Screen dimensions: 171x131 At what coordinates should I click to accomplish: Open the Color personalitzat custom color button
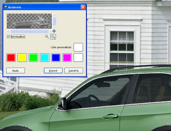tap(78, 47)
